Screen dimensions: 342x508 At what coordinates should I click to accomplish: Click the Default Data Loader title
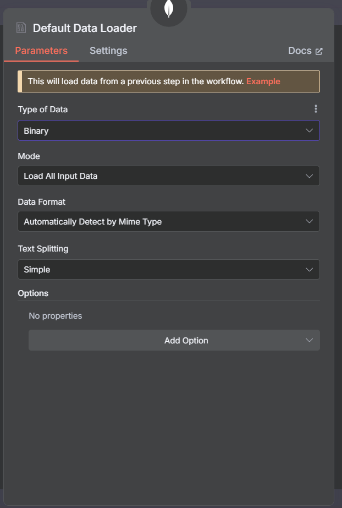85,28
